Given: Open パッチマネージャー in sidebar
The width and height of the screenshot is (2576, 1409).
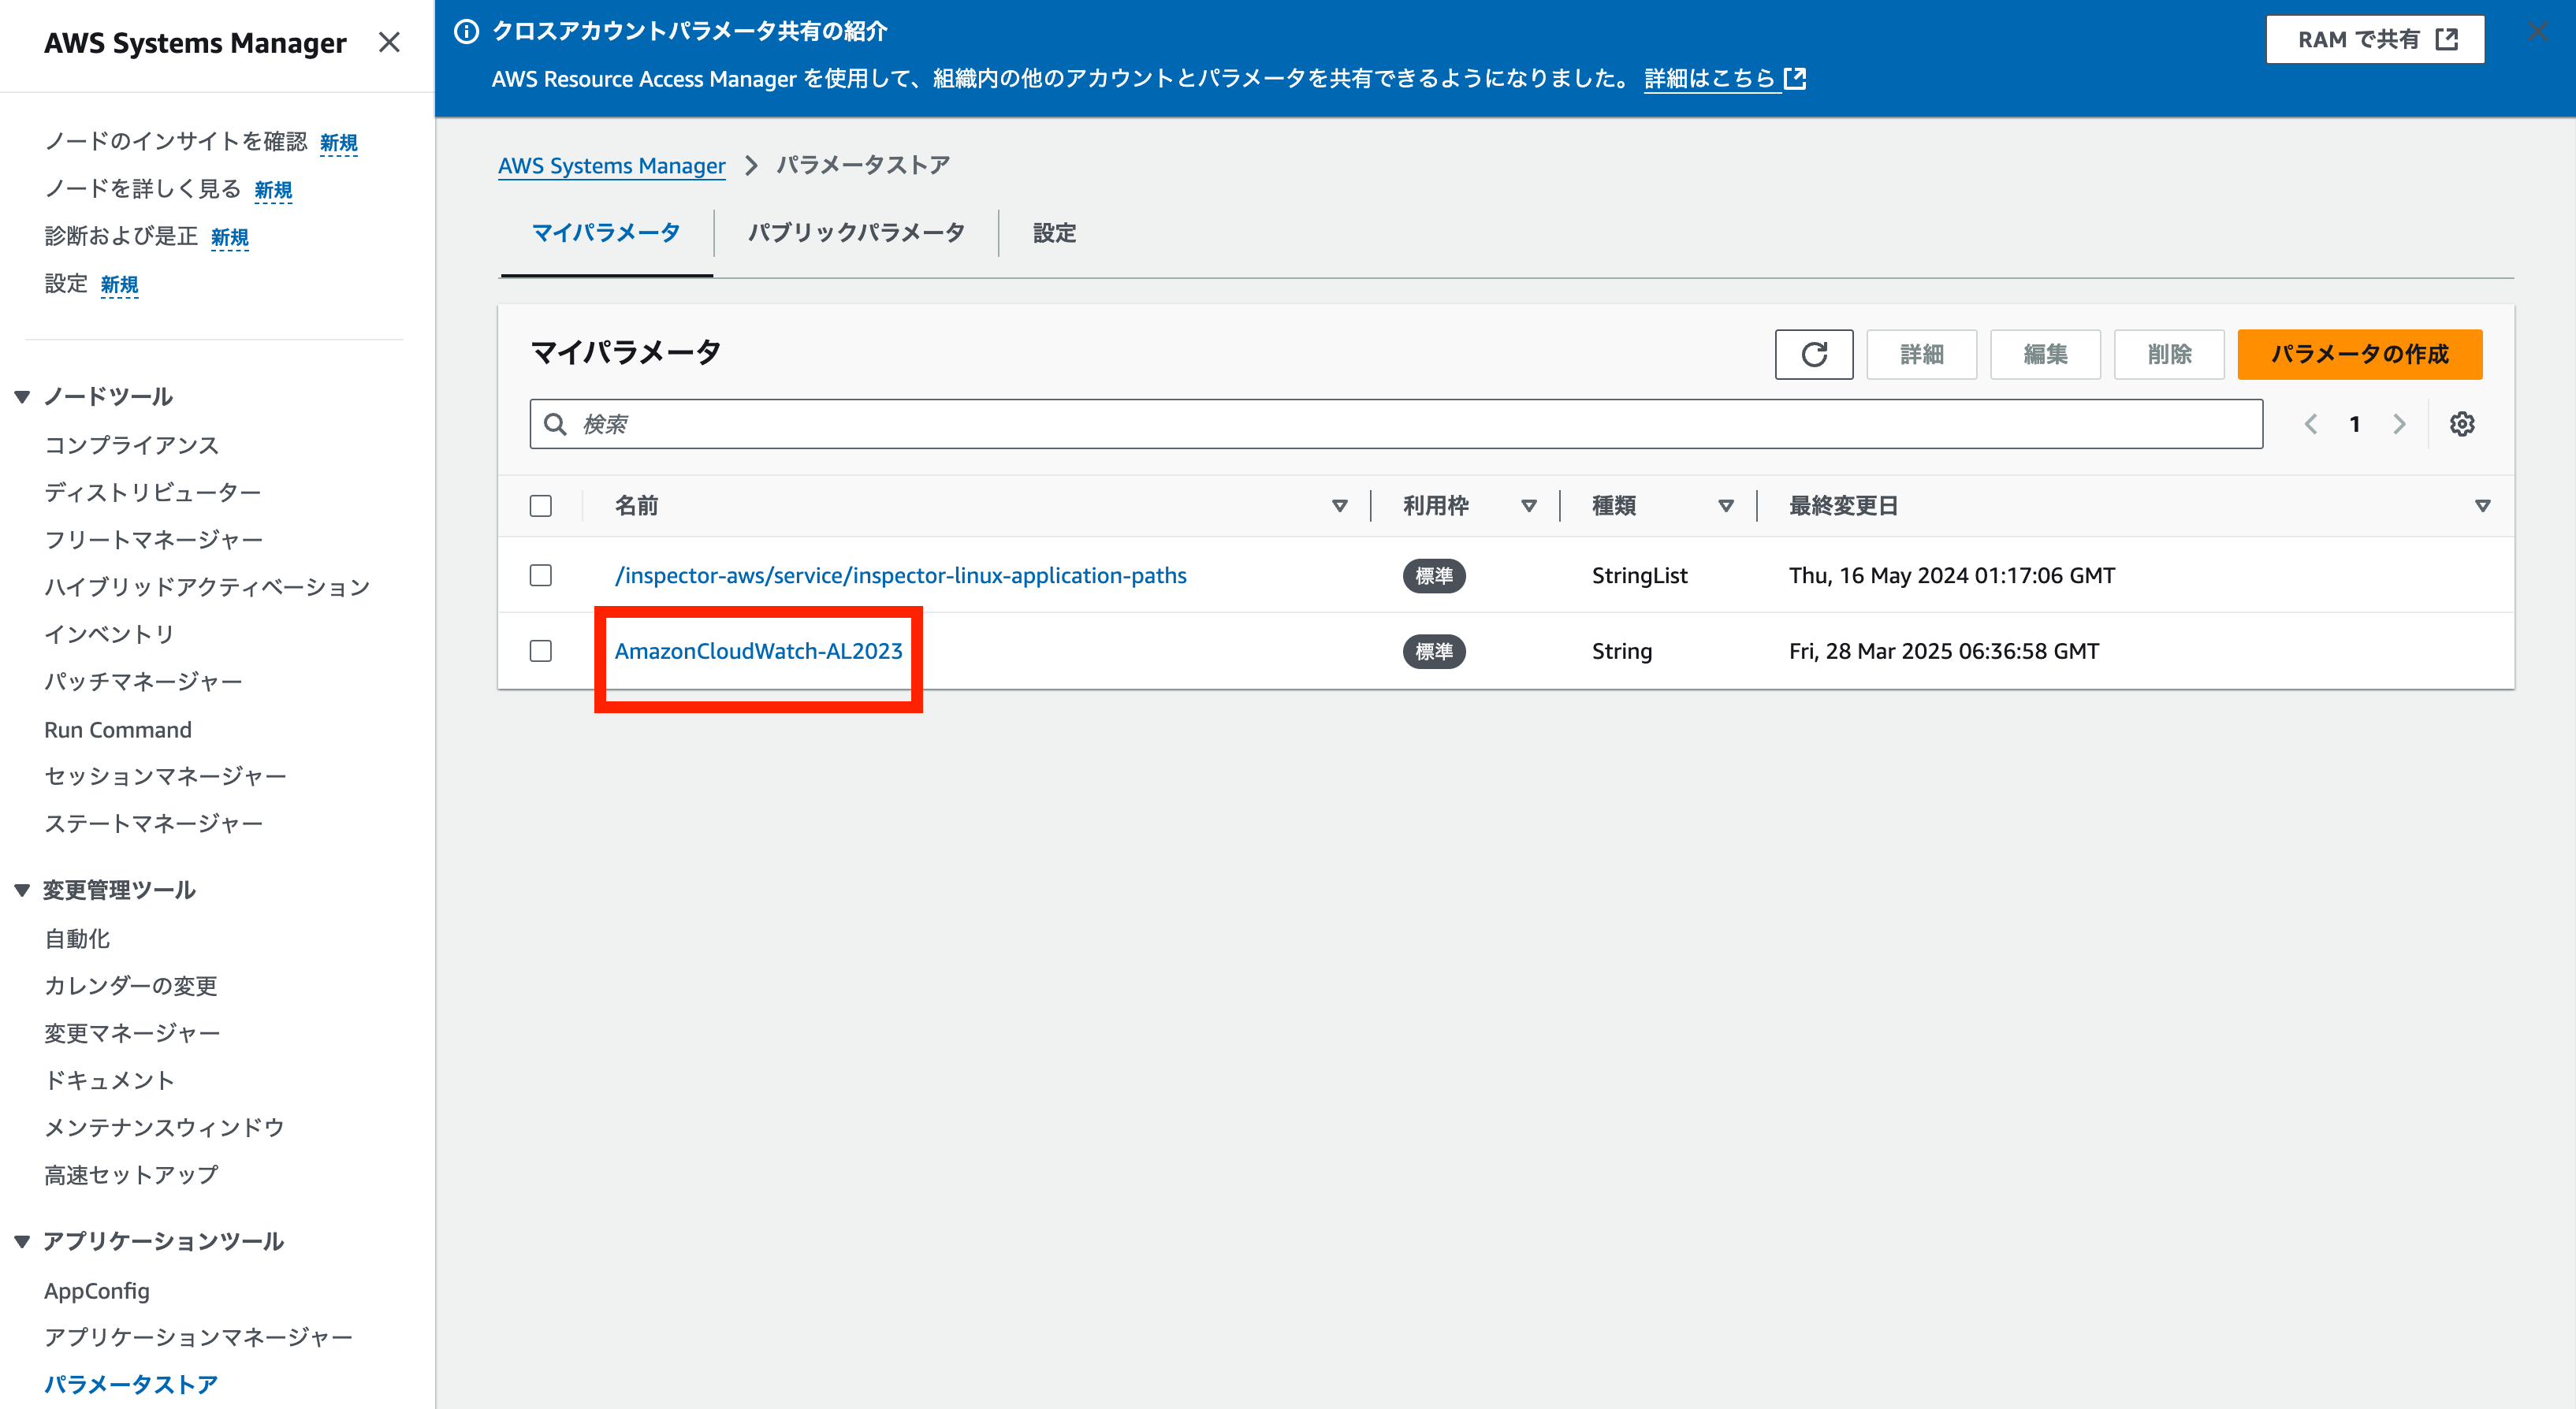Looking at the screenshot, I should pos(143,682).
